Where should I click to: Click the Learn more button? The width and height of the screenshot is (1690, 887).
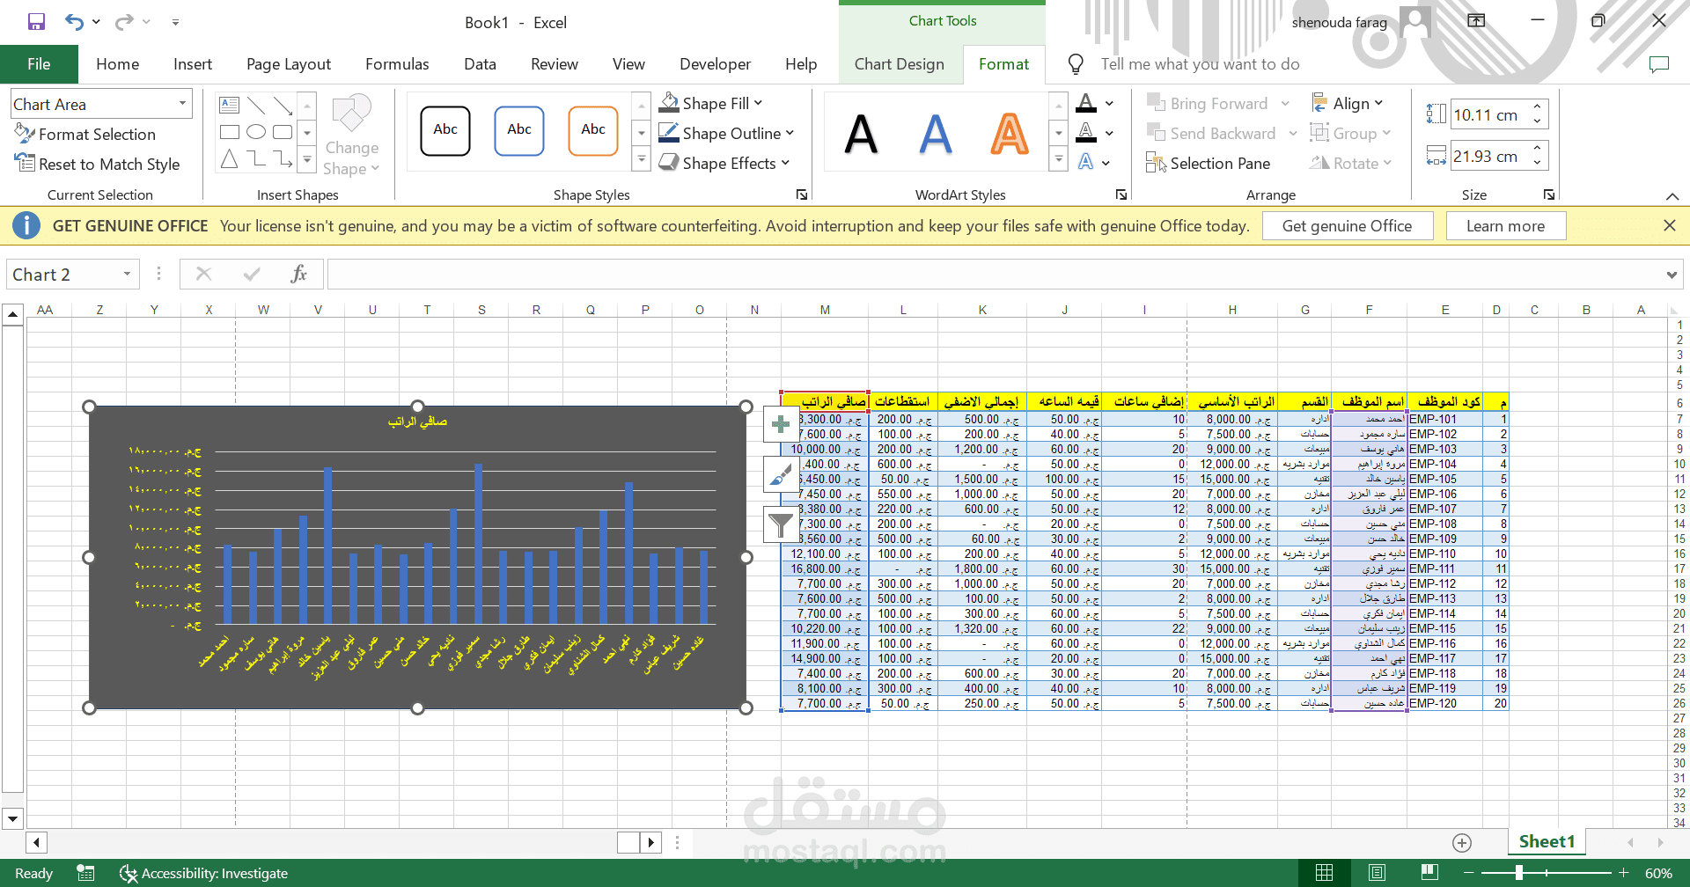(x=1505, y=226)
